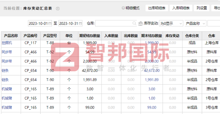220x114 pixels.
Task: Click the 期末结存数量 column header
Action: 152,36
